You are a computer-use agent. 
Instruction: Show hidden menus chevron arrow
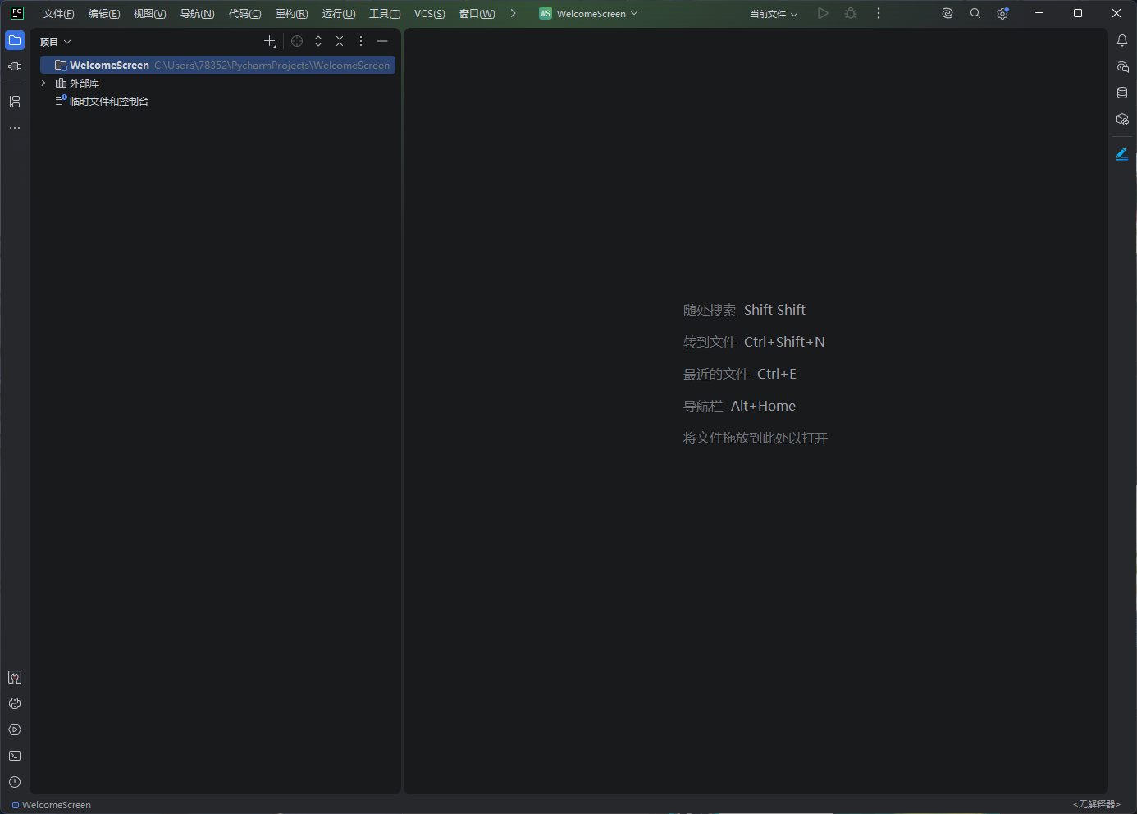click(513, 13)
